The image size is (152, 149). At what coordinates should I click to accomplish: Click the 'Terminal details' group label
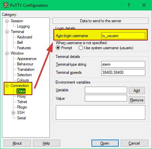coord(68,57)
